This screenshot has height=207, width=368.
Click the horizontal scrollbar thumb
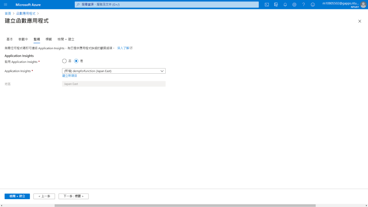[185, 206]
